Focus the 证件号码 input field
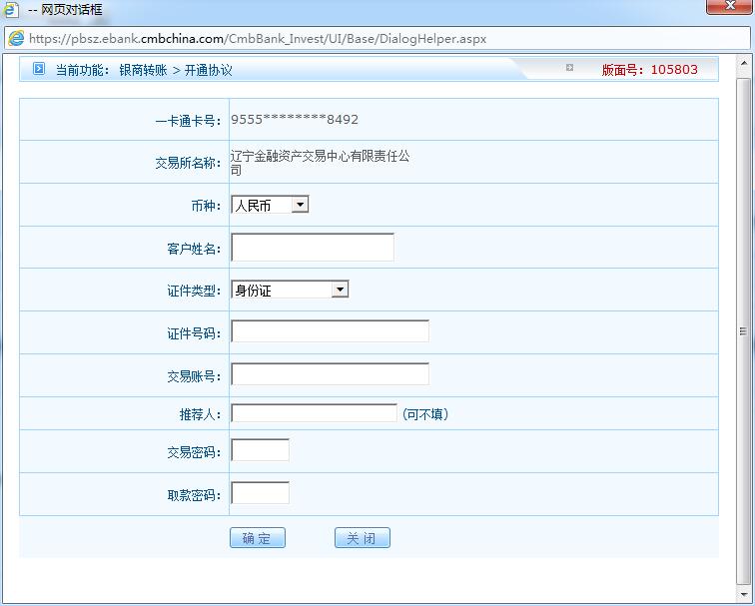The height and width of the screenshot is (606, 755). [x=331, y=331]
